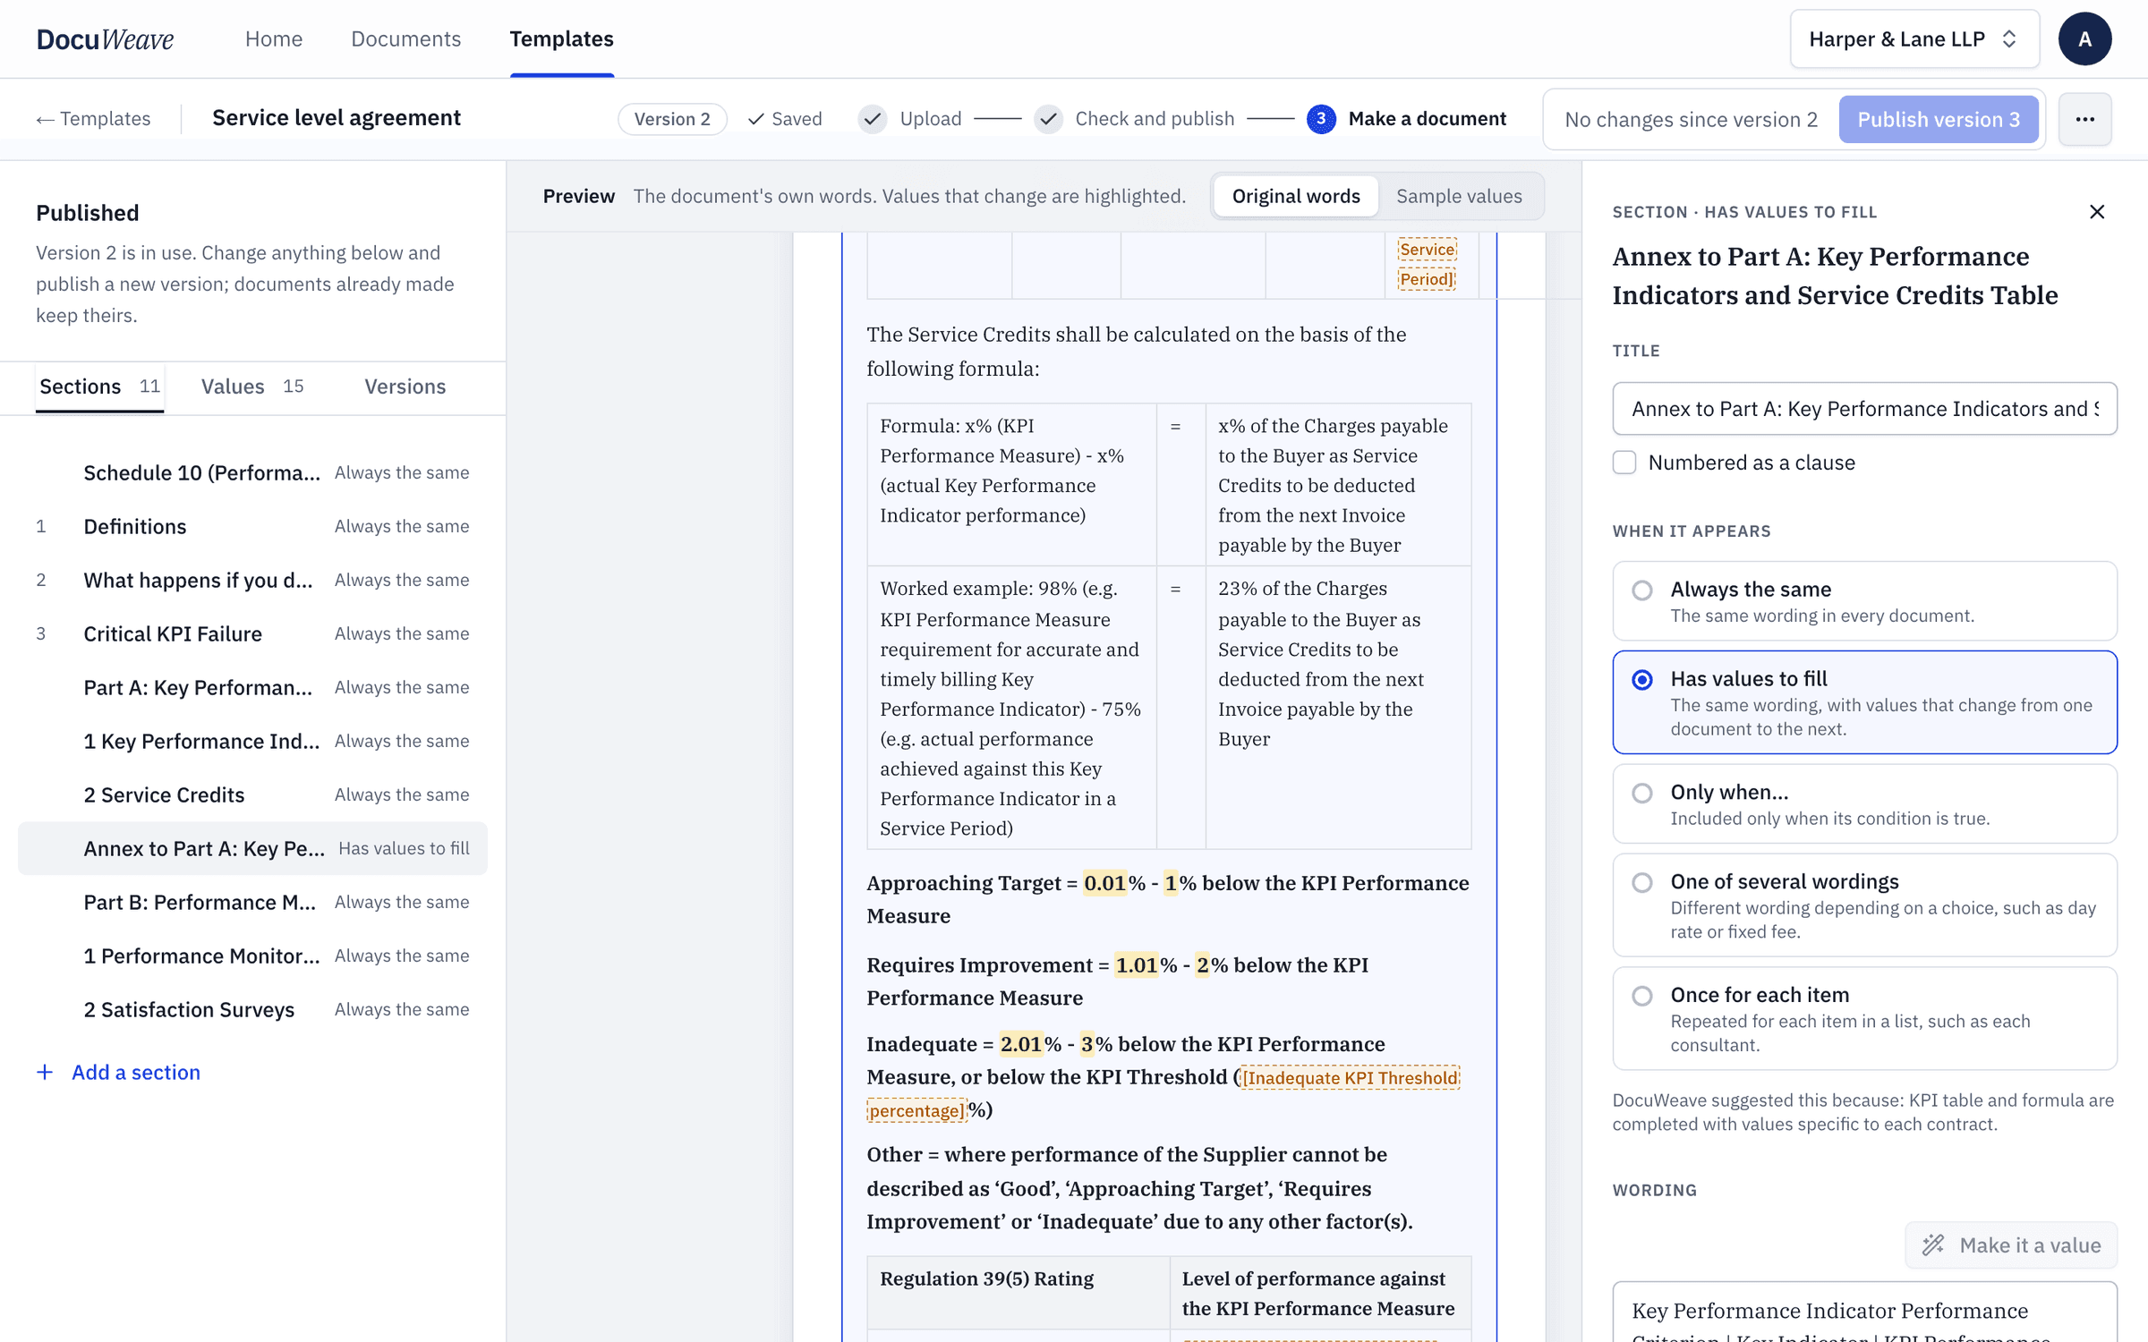Select What happens if you d... section
Screen dimensions: 2148x1342
coord(252,580)
